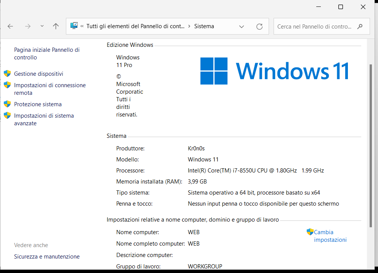Screen dimensions: 378x273
Task: Open Impostazioni di sistema avanzate
Action: pyautogui.click(x=44, y=120)
